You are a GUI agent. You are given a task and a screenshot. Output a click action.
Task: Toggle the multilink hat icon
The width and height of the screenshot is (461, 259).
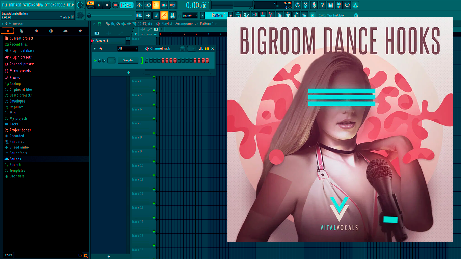point(172,15)
